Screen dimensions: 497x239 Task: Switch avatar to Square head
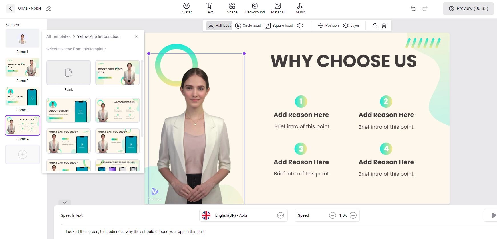pyautogui.click(x=279, y=26)
